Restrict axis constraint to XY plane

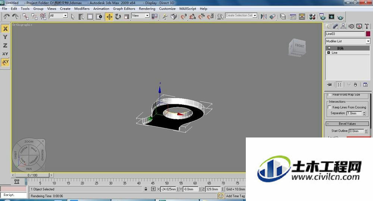pos(5,54)
